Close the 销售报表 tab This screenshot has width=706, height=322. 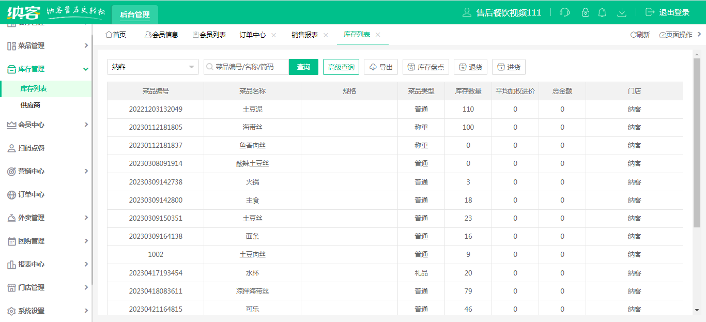click(326, 35)
